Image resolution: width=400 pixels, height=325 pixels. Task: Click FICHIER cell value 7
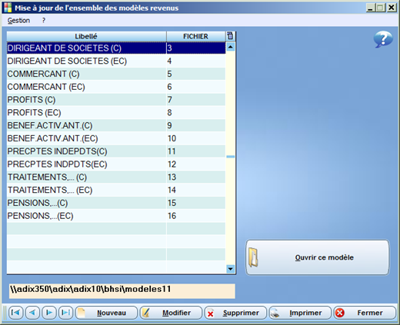[x=196, y=100]
